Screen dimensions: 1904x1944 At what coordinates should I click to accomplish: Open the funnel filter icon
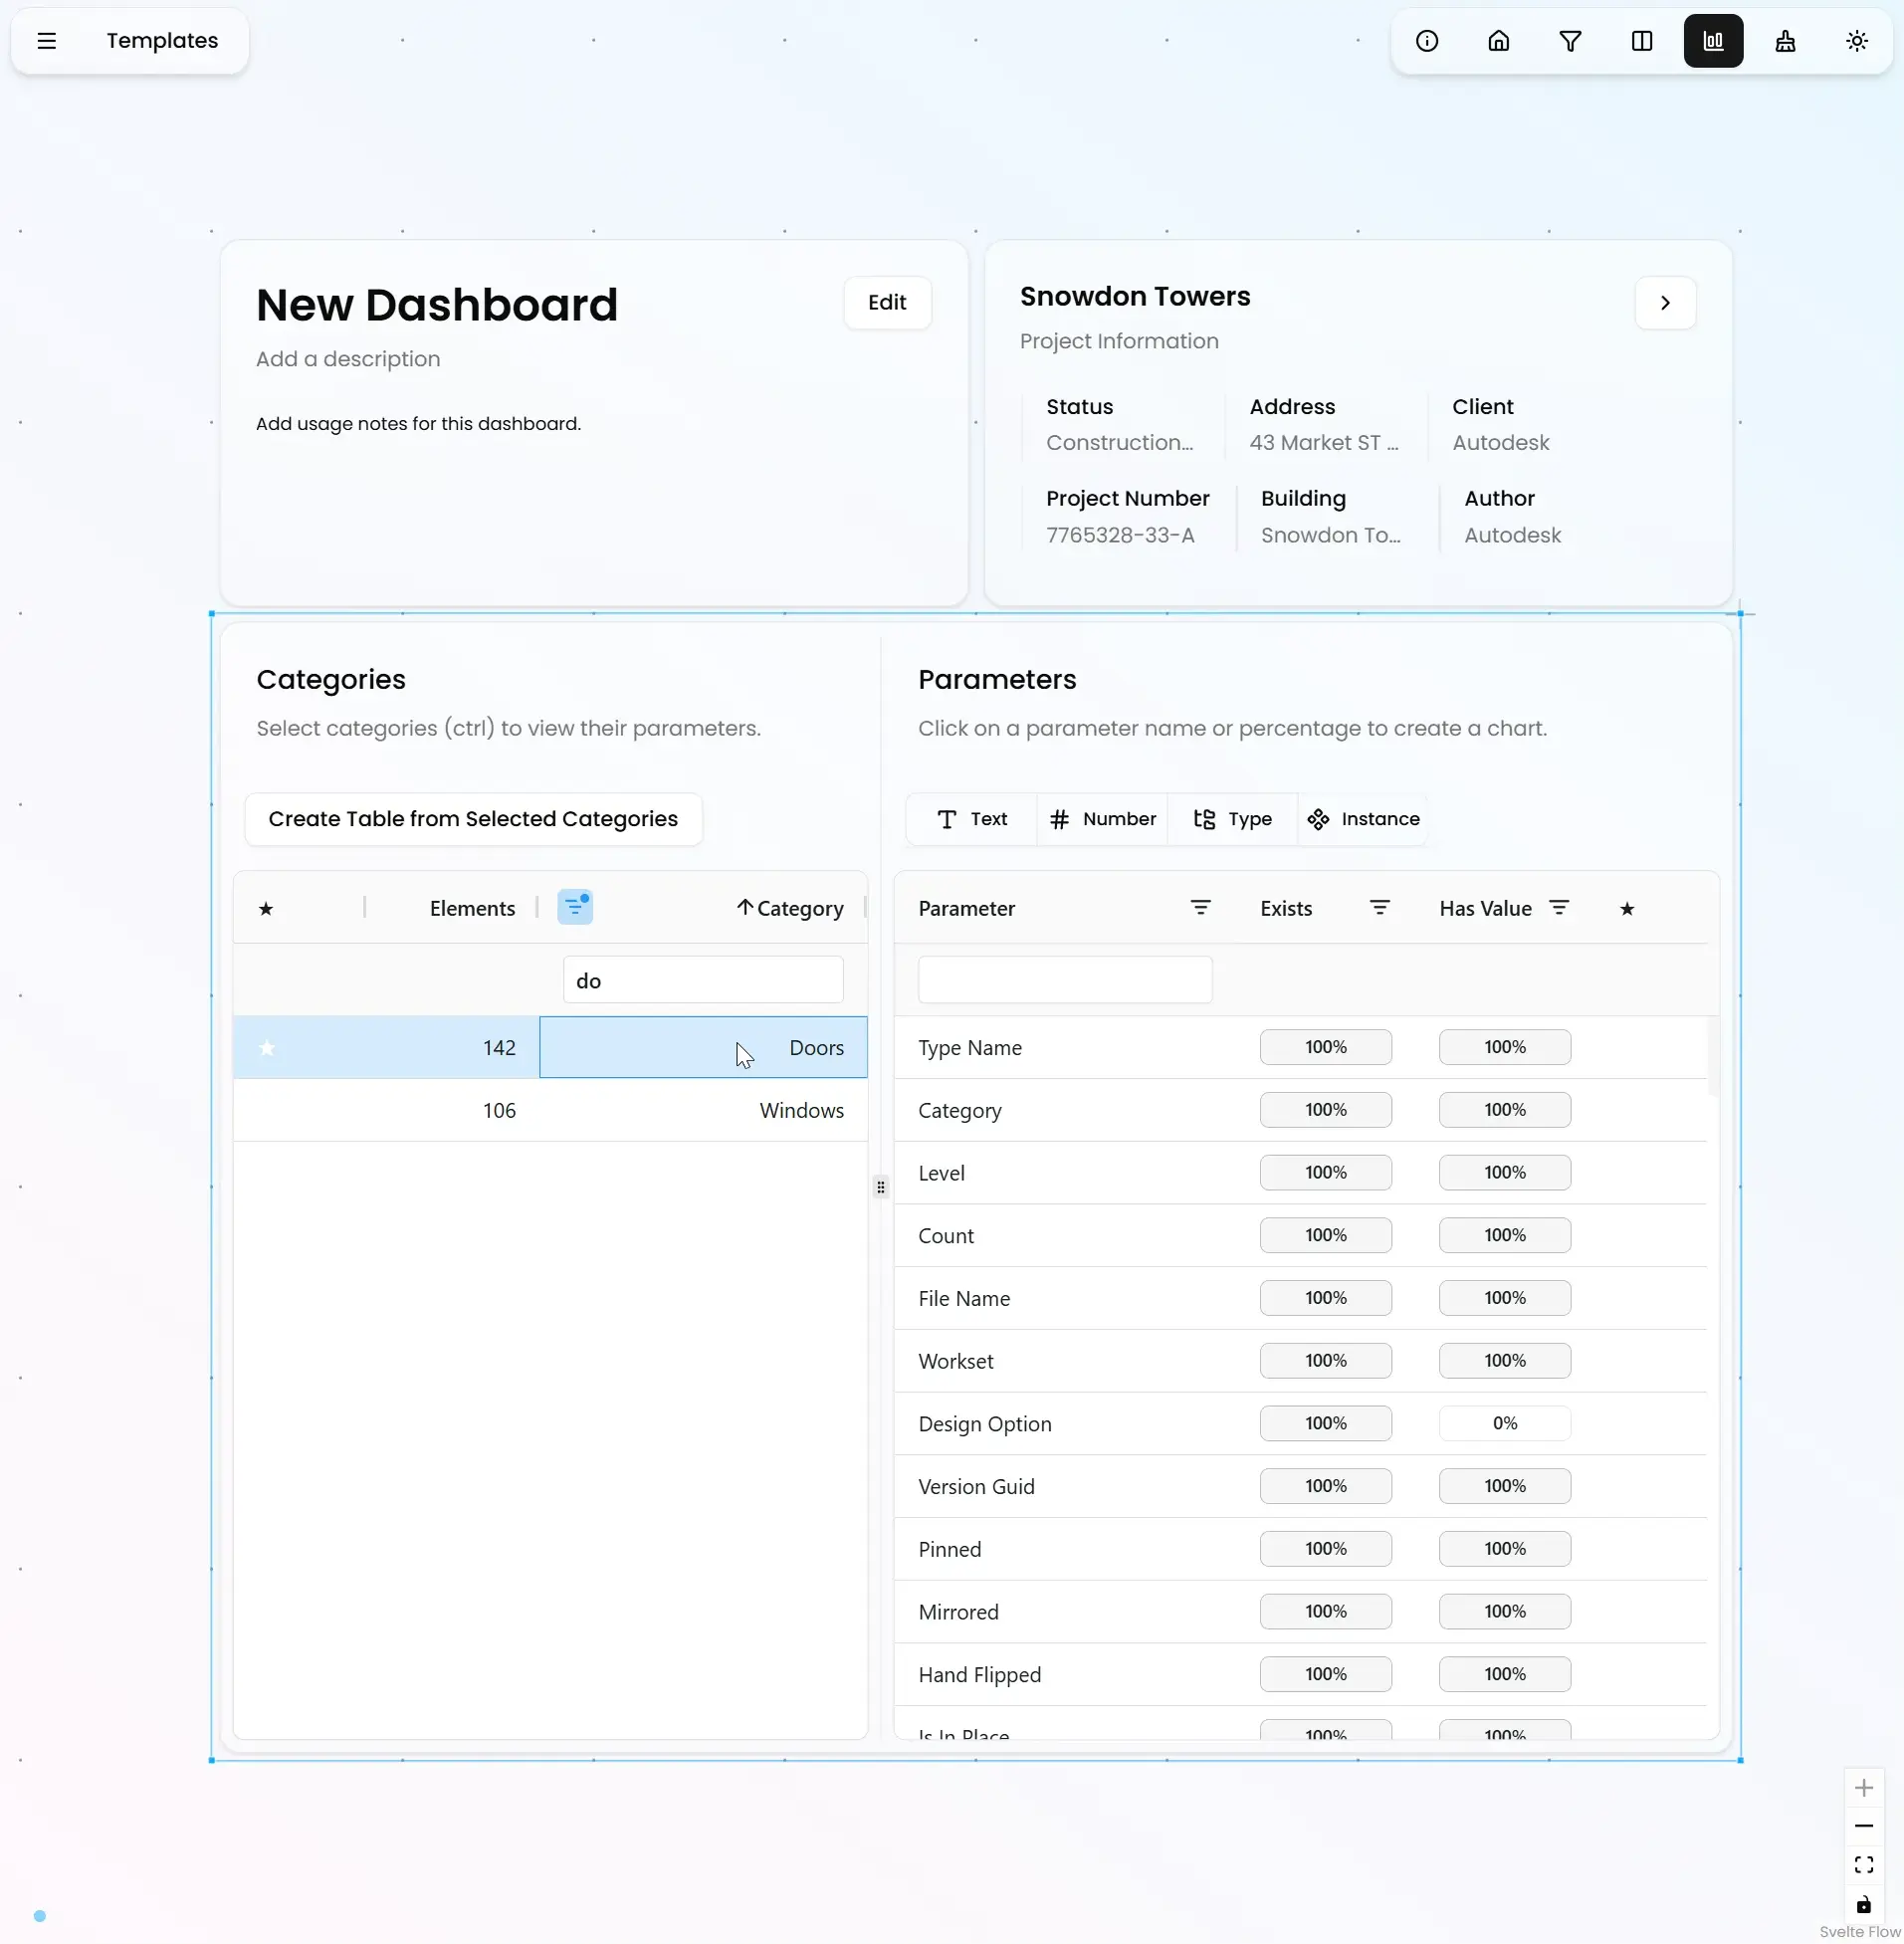tap(1569, 41)
